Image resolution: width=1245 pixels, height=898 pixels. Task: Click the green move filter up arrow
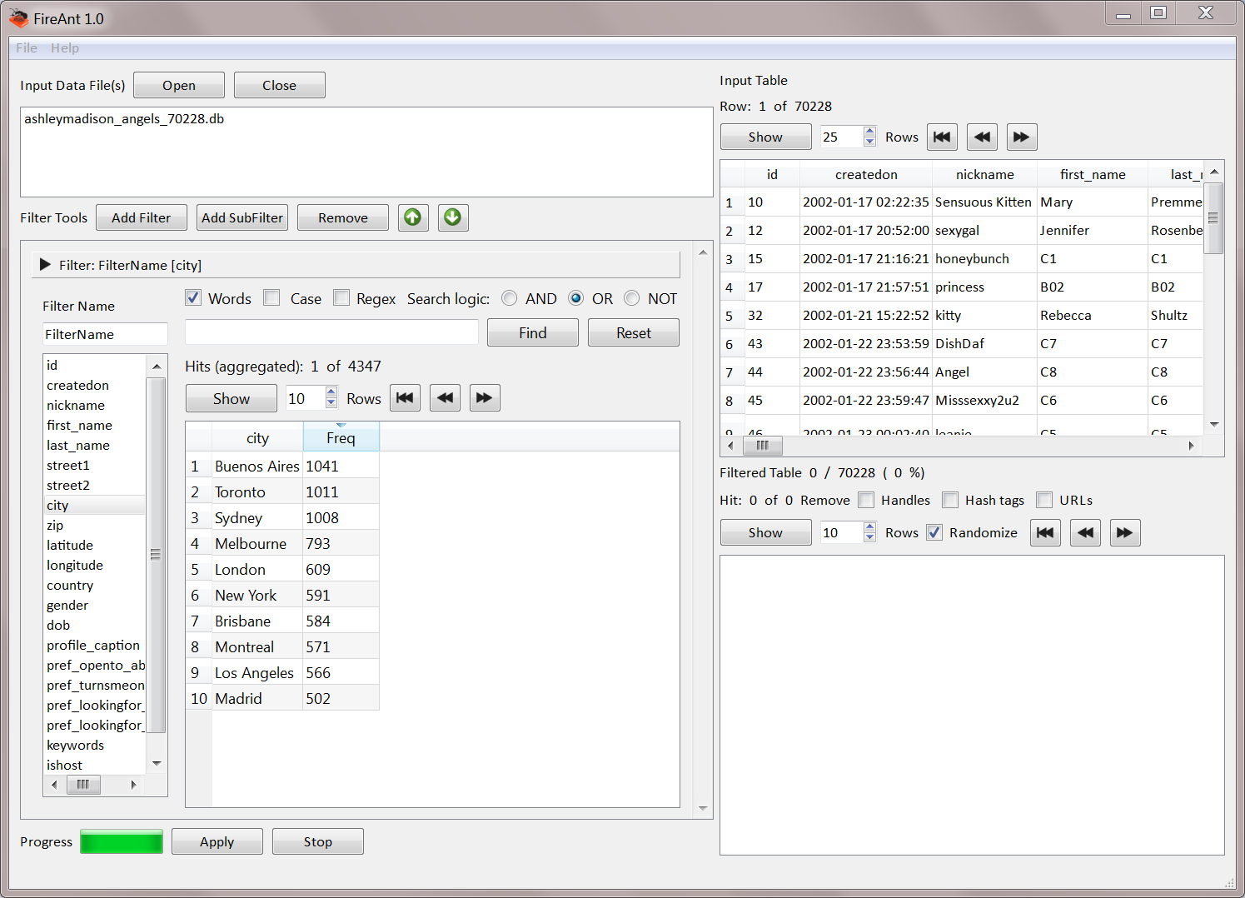click(x=412, y=217)
